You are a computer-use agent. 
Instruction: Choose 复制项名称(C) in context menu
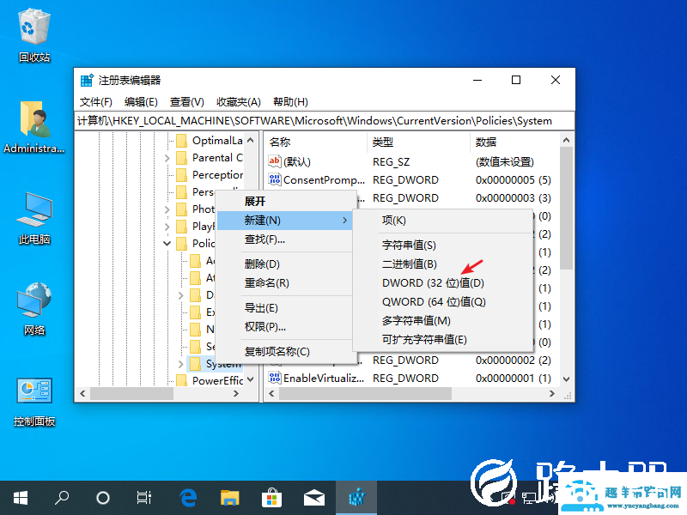[x=286, y=352]
